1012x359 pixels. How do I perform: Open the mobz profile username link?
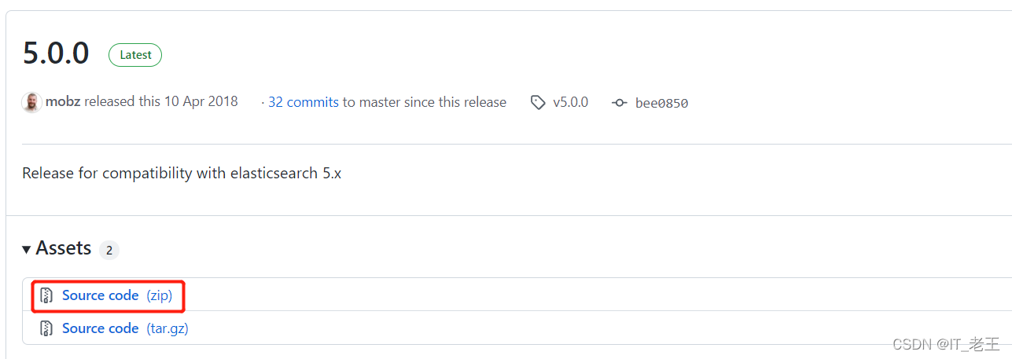(63, 102)
